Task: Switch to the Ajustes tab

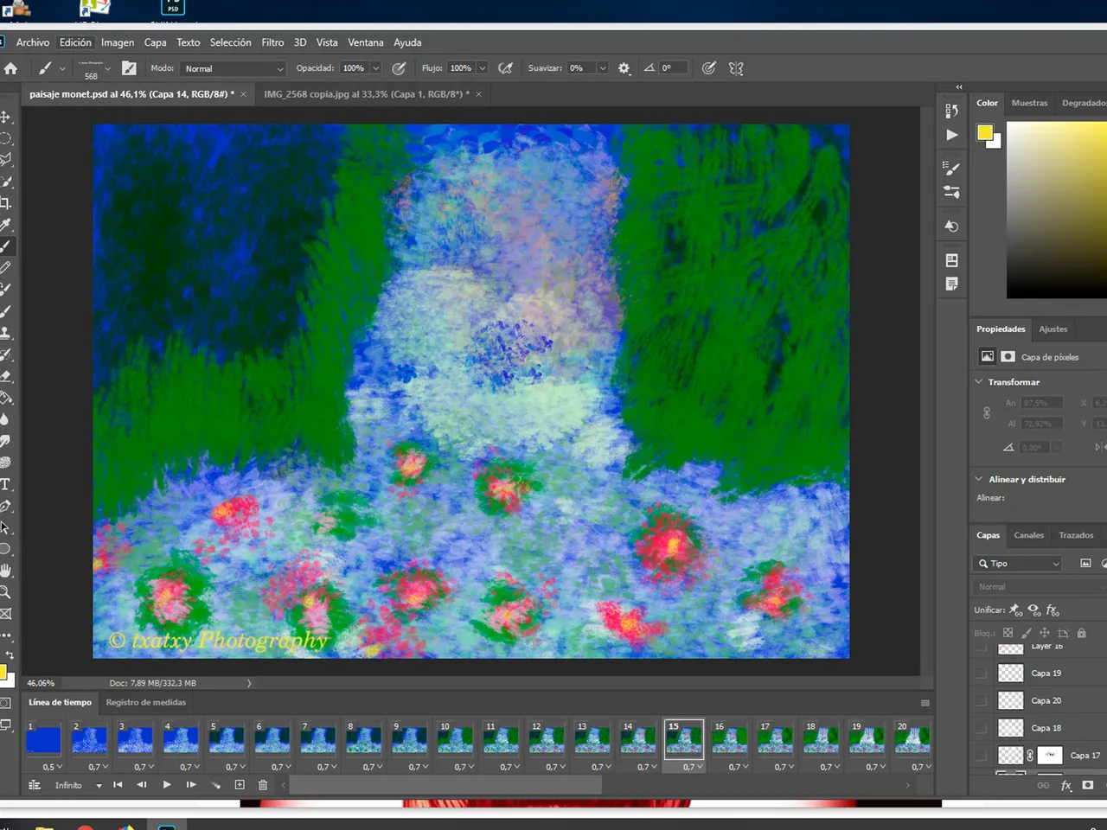Action: [1053, 329]
